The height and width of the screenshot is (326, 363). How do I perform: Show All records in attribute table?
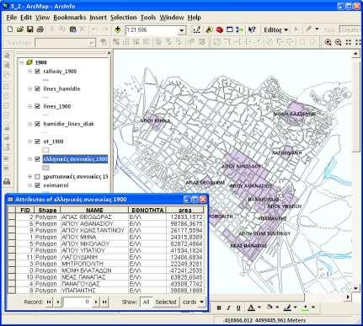click(x=146, y=302)
